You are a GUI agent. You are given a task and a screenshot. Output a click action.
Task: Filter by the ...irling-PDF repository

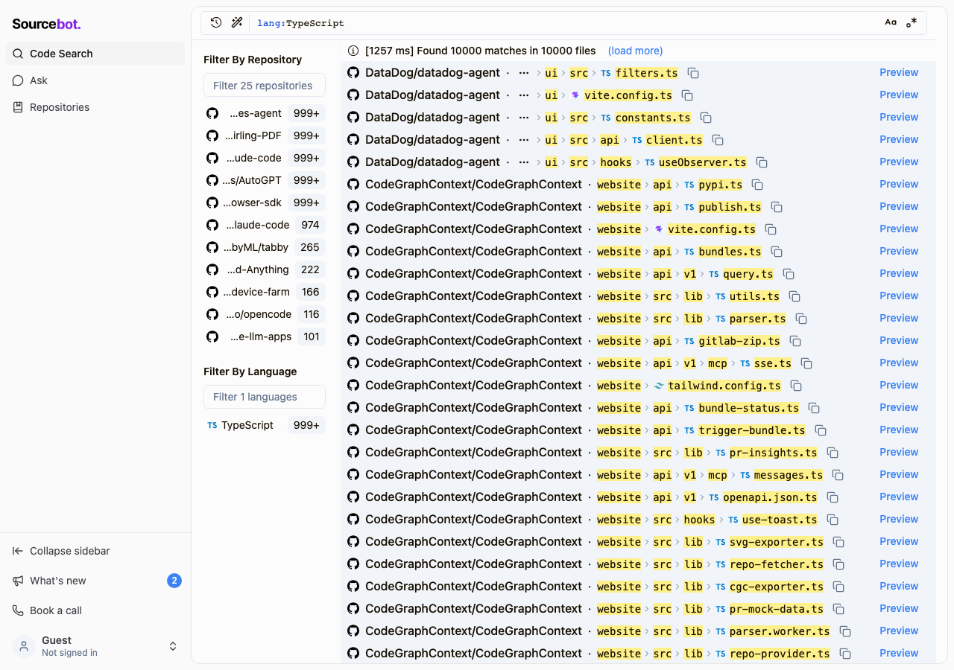[x=265, y=135]
